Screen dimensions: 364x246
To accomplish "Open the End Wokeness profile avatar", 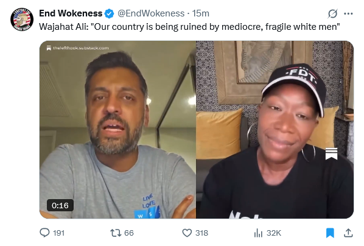I will tap(22, 19).
